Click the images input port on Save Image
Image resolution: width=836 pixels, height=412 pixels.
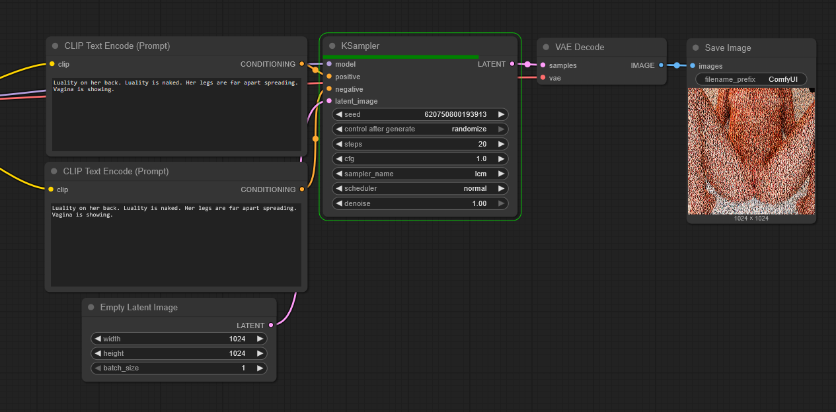tap(693, 66)
